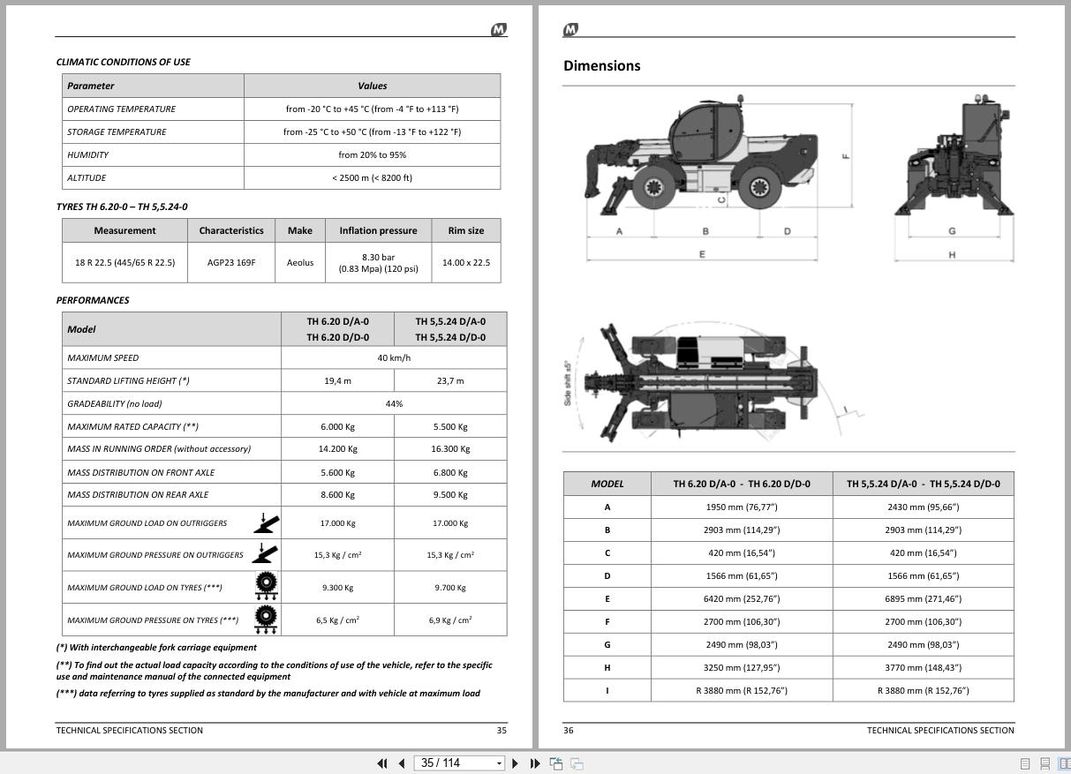
Task: Click the running order mass '16.300 Kg'
Action: pos(450,448)
